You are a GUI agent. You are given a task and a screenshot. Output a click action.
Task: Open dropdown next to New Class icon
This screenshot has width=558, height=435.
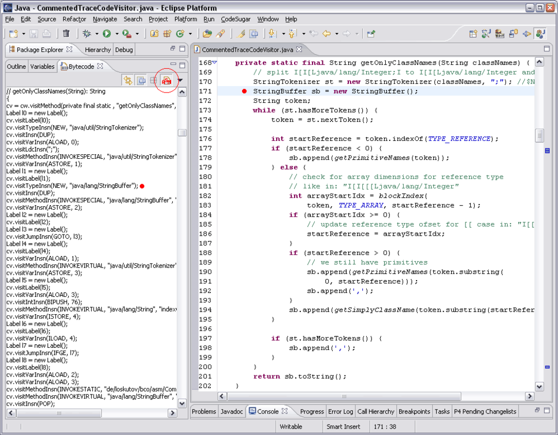pyautogui.click(x=191, y=34)
